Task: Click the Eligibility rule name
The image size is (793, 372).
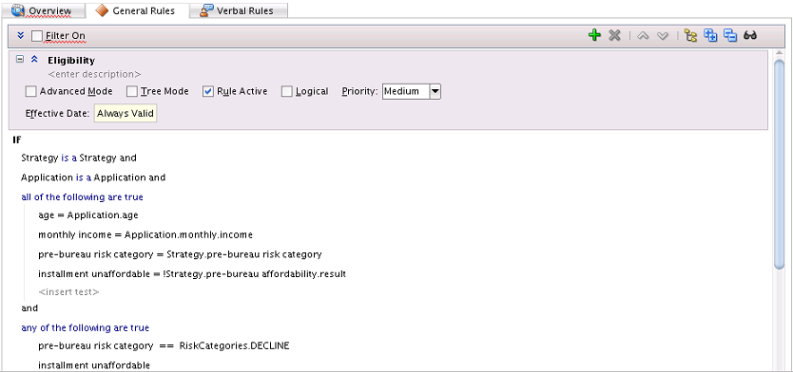Action: 71,60
